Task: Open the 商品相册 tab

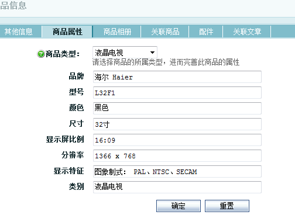Action: tap(117, 32)
